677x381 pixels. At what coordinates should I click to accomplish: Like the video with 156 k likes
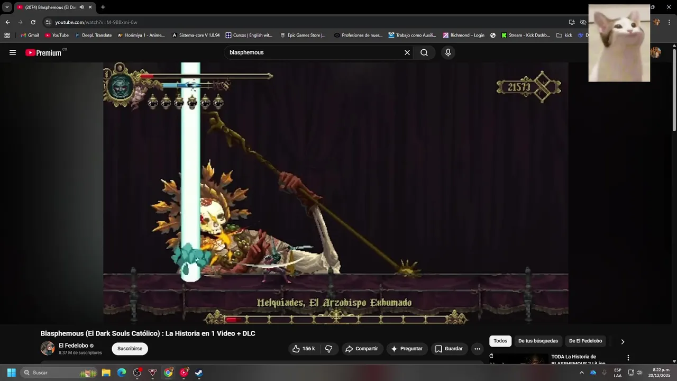(x=304, y=349)
